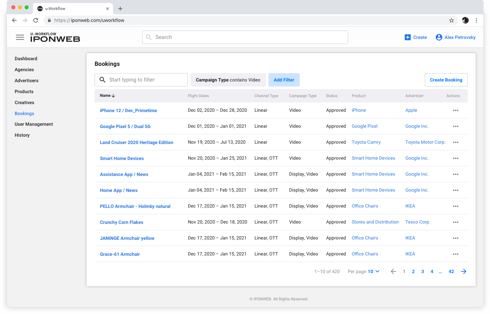Open actions menu for Grace-61 Armchair
This screenshot has height=314, width=490.
[456, 254]
